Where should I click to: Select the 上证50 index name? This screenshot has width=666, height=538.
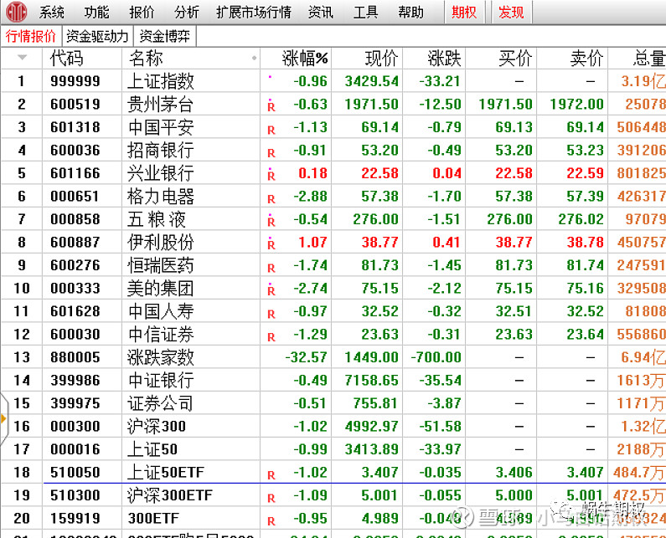152,449
